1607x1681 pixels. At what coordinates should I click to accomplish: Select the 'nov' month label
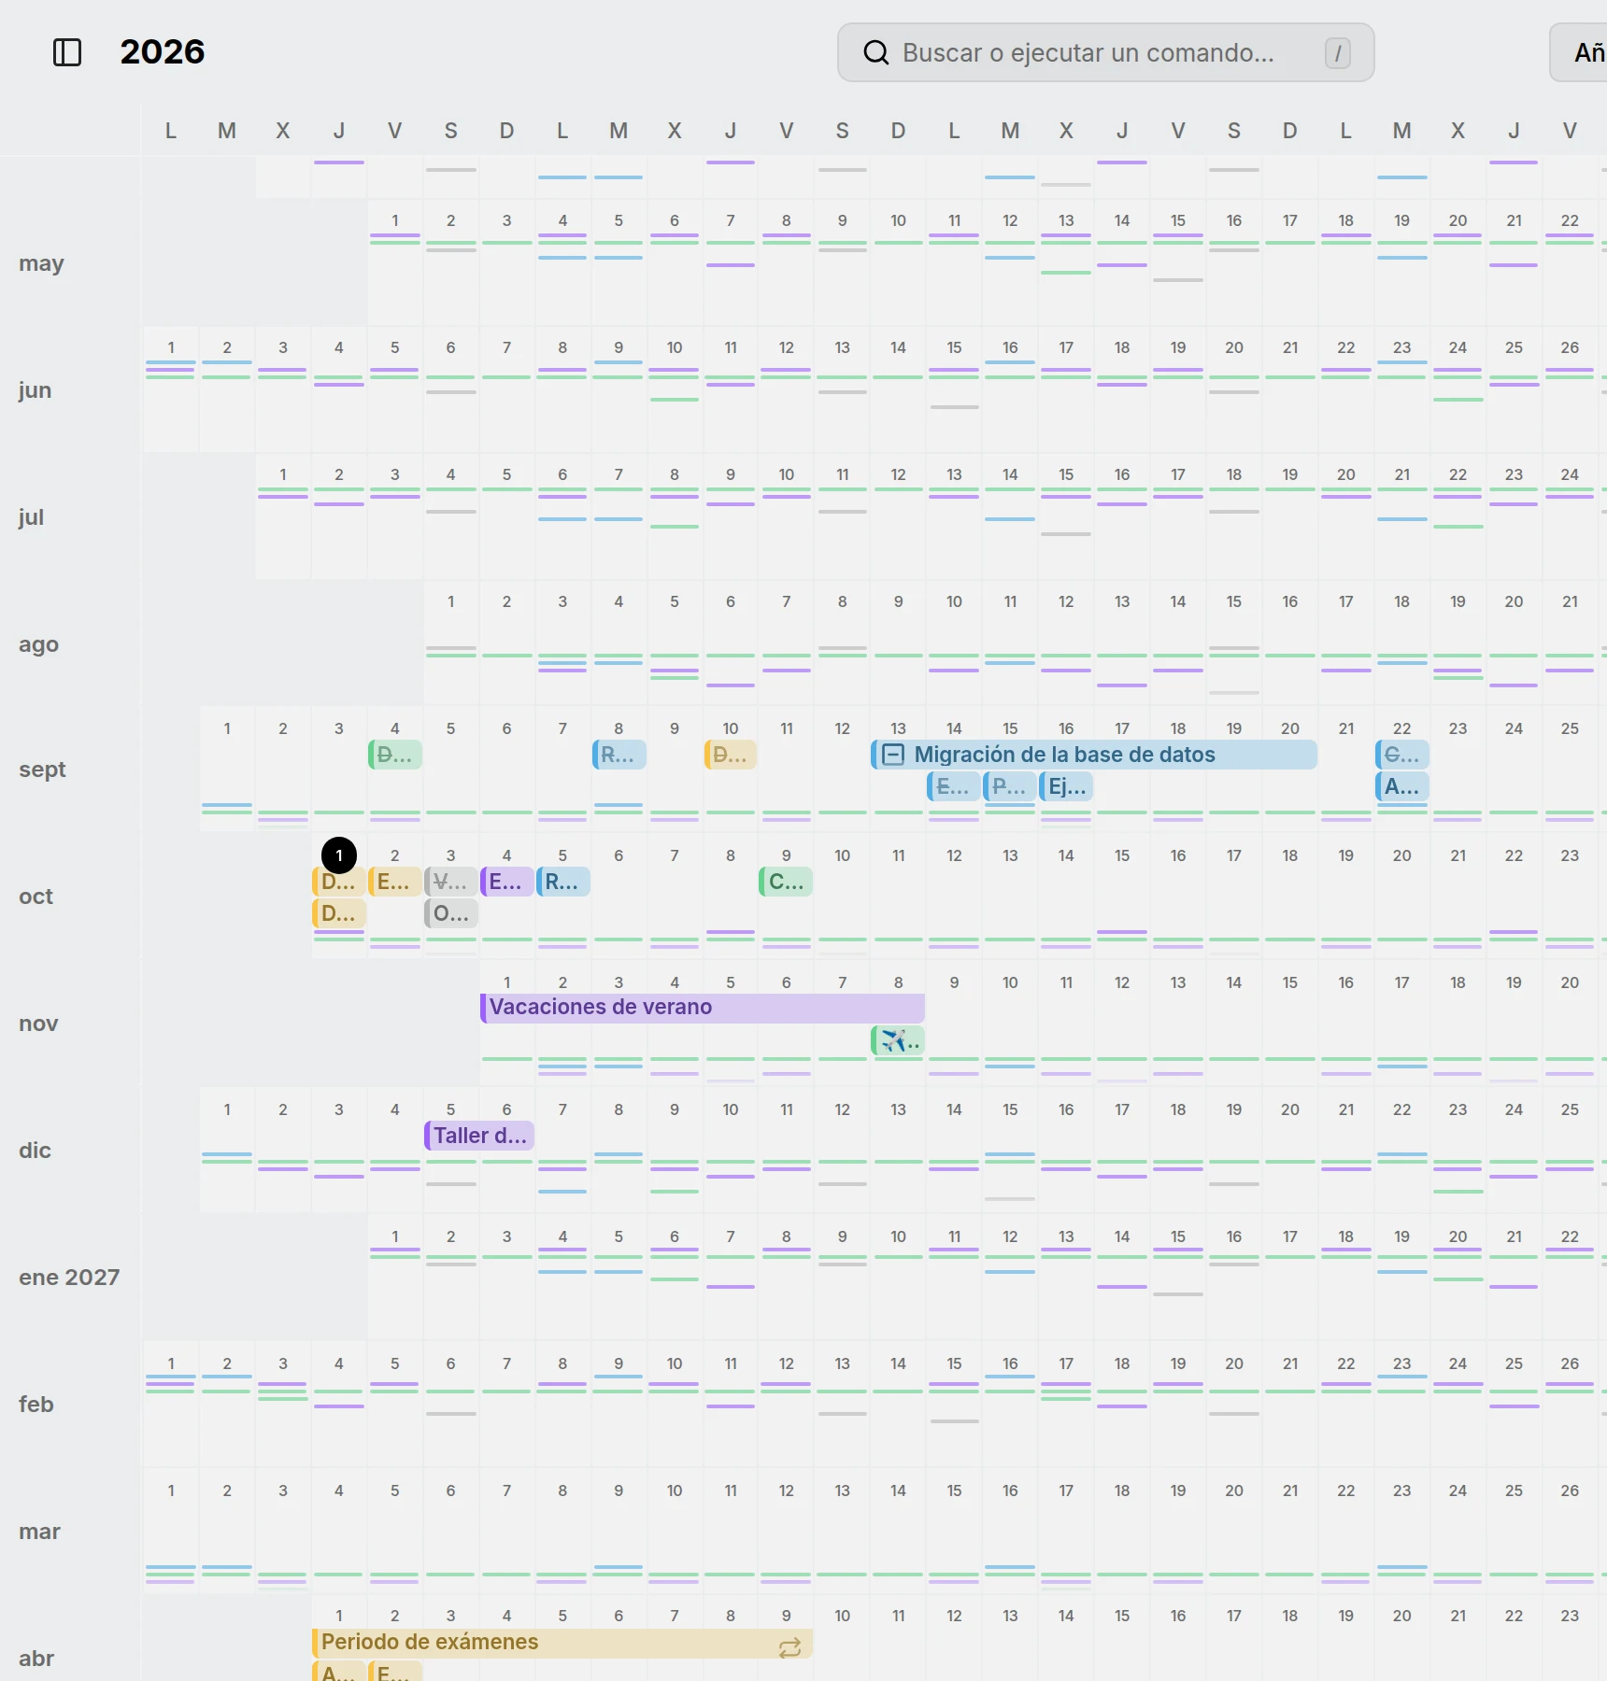[x=38, y=1024]
